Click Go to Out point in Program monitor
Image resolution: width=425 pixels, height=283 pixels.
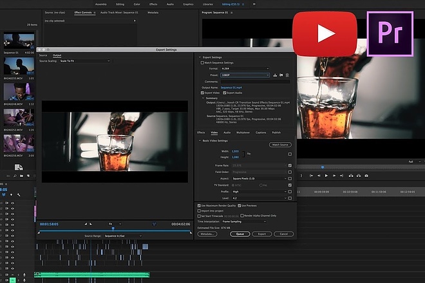click(x=341, y=176)
